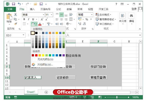Click zoom slider handle in status bar

pyautogui.click(x=117, y=97)
